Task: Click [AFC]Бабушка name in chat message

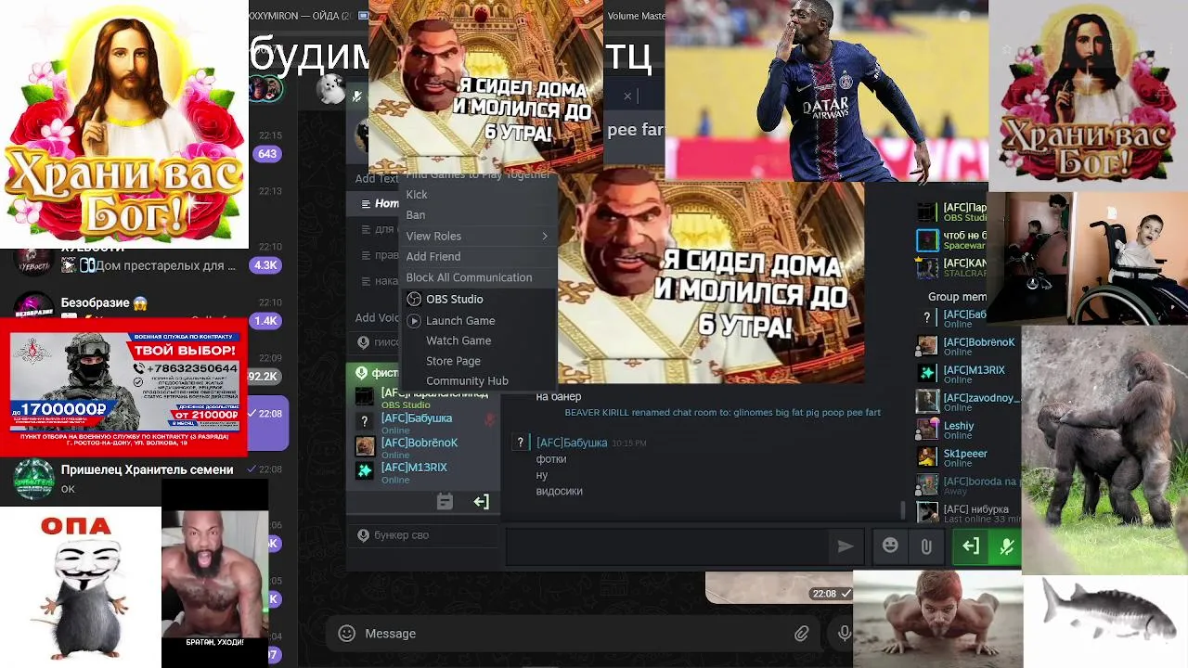Action: pyautogui.click(x=572, y=443)
